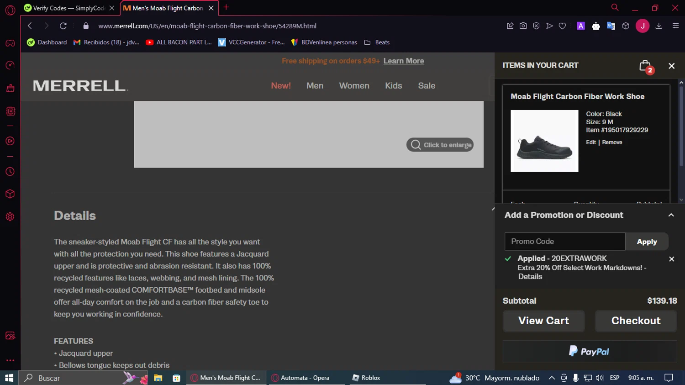Open the Aria AI purple icon
Image resolution: width=685 pixels, height=385 pixels.
coord(581,26)
